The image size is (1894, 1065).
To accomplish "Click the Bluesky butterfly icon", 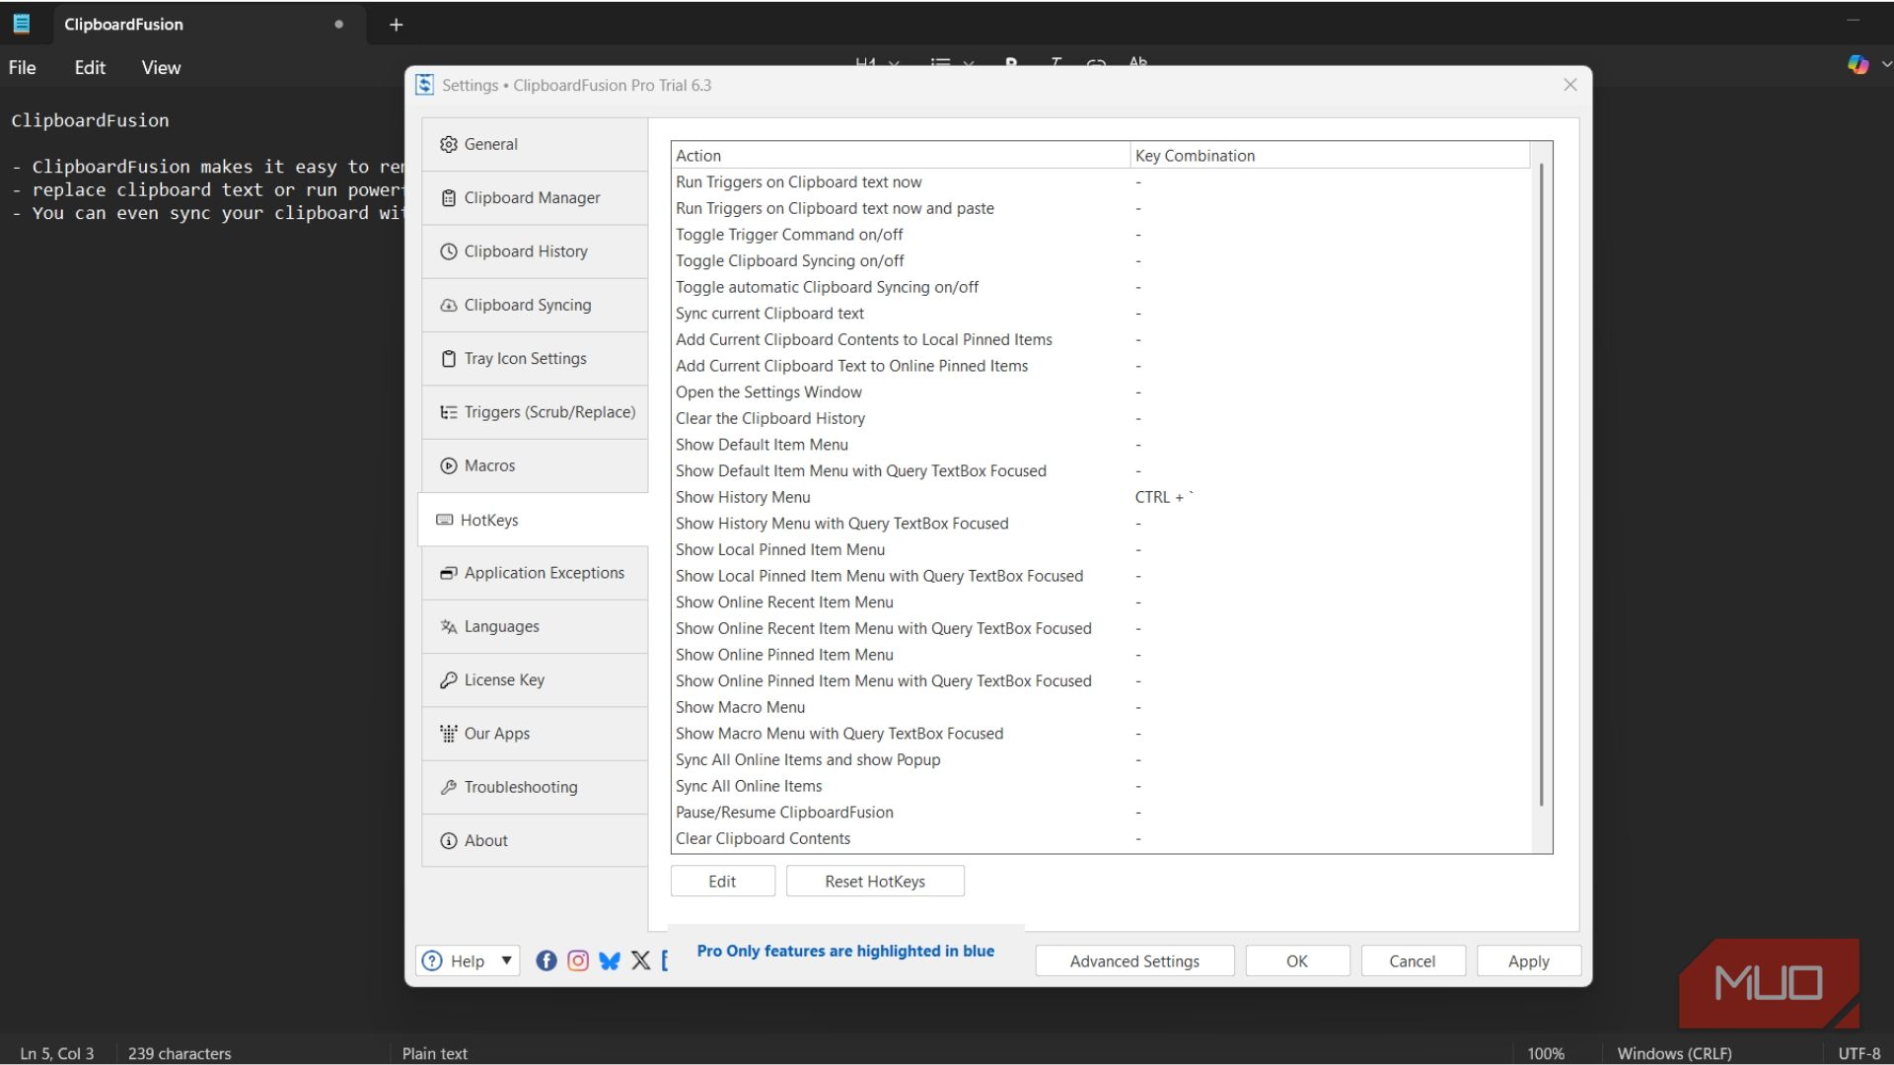I will pos(610,960).
